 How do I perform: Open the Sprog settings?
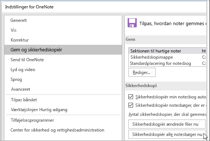tap(63, 79)
